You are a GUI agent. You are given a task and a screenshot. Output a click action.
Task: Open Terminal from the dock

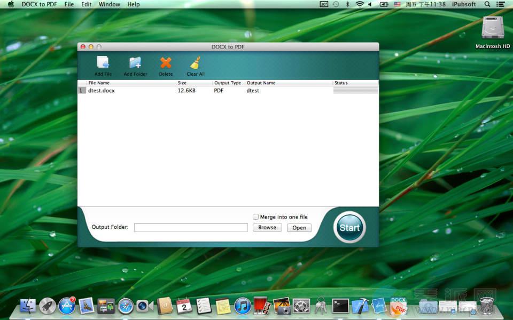coord(340,306)
